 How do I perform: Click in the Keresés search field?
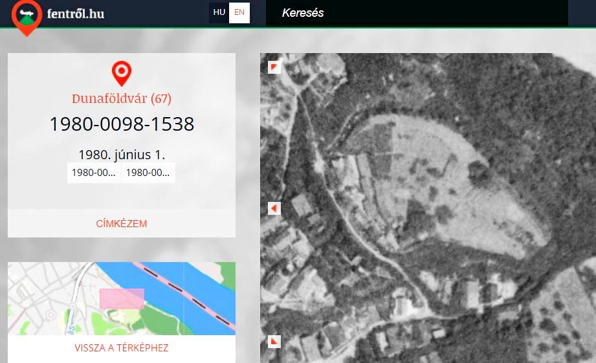tap(414, 13)
